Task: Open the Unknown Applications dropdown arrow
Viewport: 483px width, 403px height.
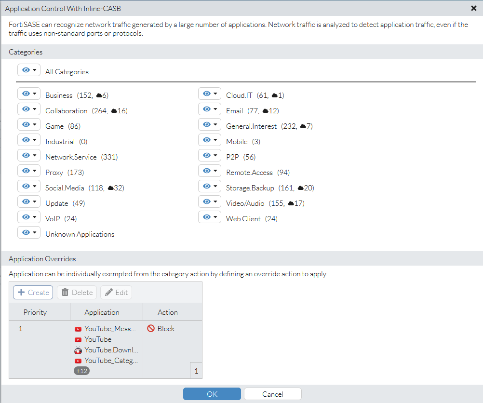Action: coord(34,232)
